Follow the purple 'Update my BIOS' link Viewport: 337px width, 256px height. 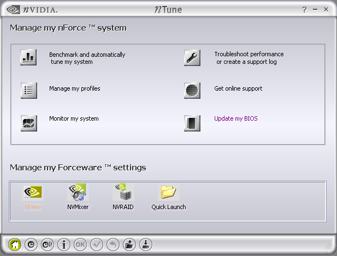[236, 118]
